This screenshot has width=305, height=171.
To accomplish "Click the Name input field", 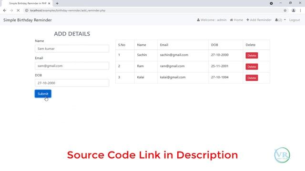I will pos(72,48).
